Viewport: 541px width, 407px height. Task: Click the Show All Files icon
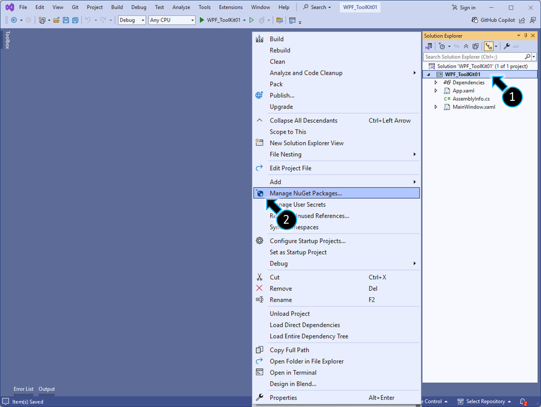click(476, 46)
